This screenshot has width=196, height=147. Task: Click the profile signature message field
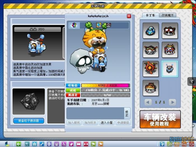point(95,113)
